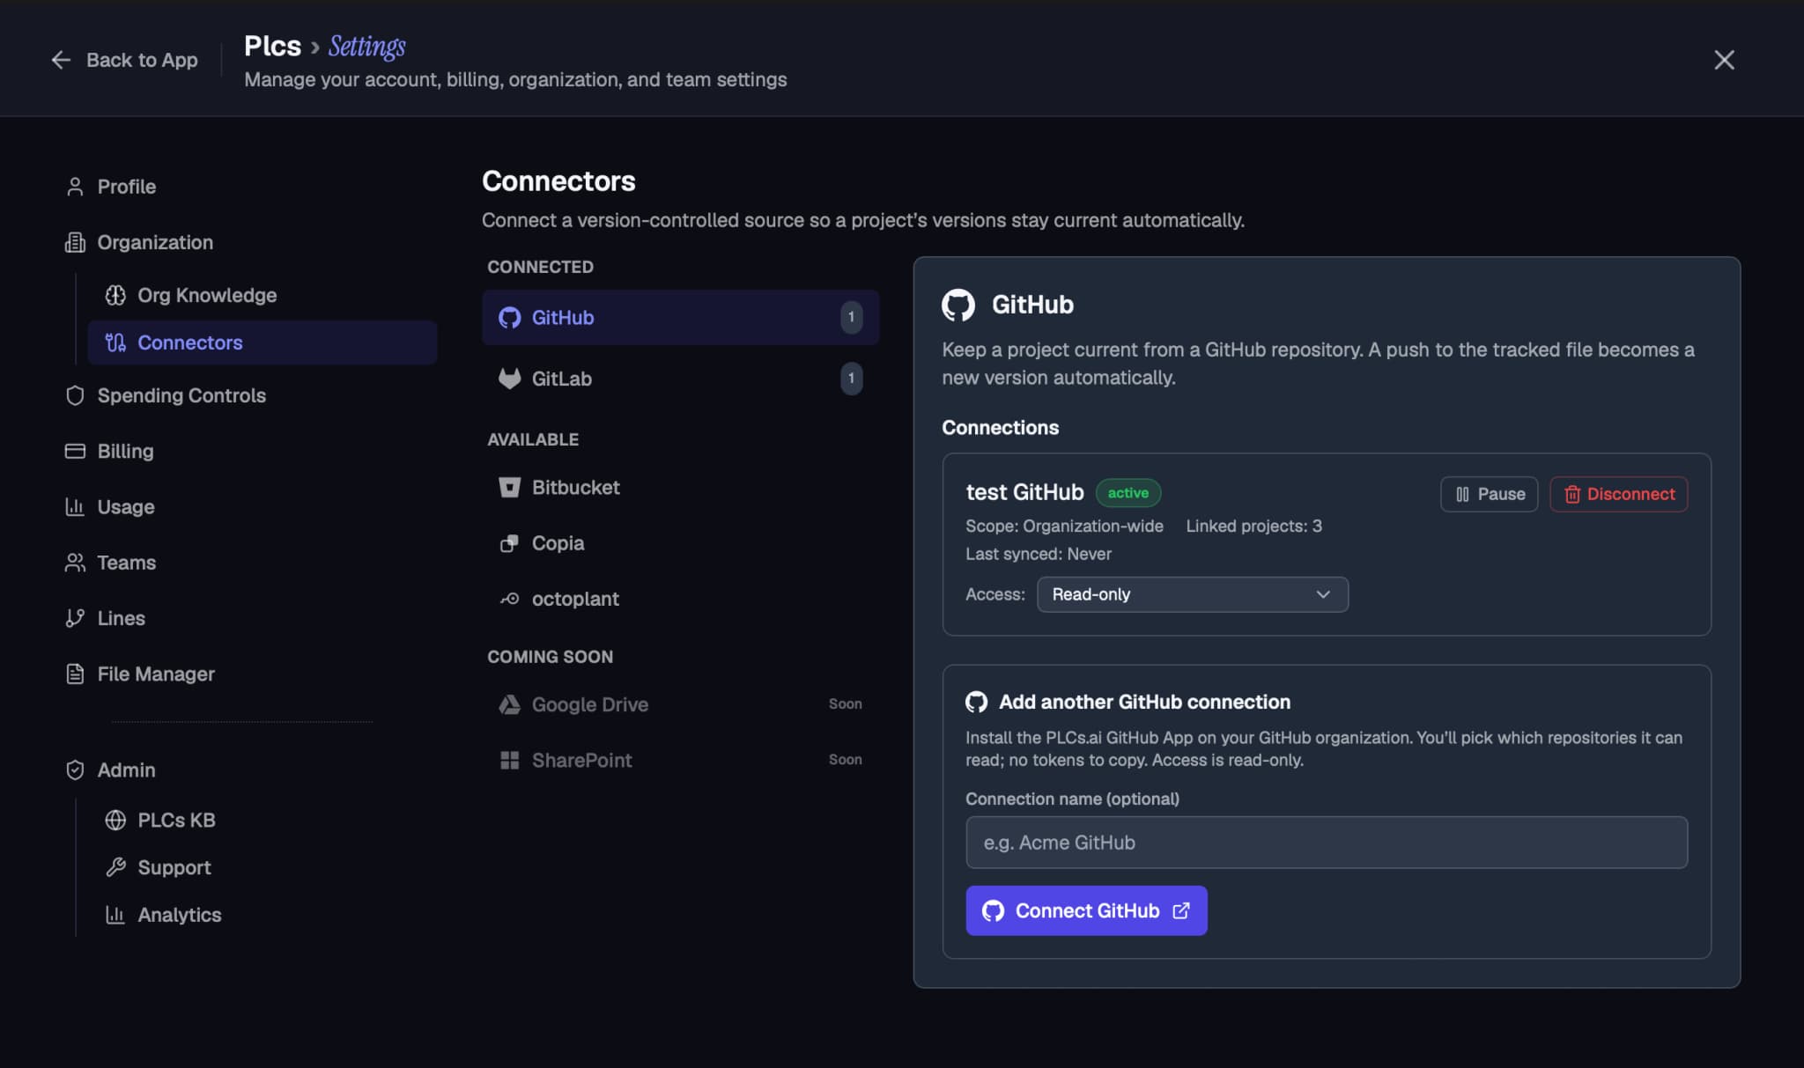Click the GitLab connection count badge

coord(851,379)
